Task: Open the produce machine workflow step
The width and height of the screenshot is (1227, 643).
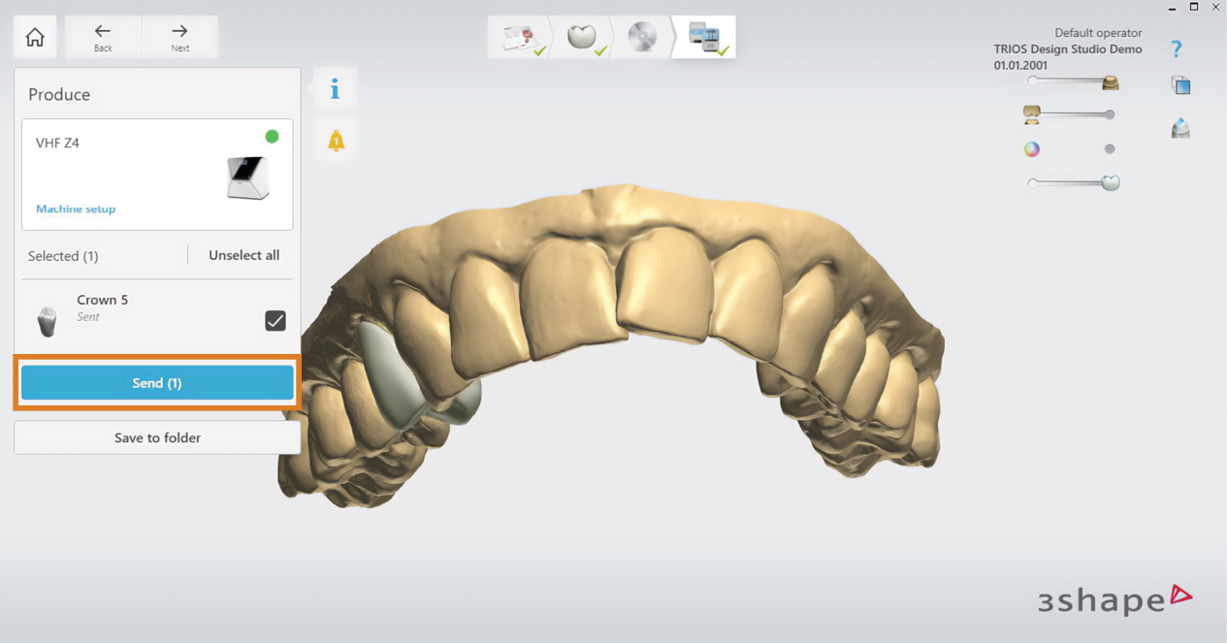Action: 706,37
